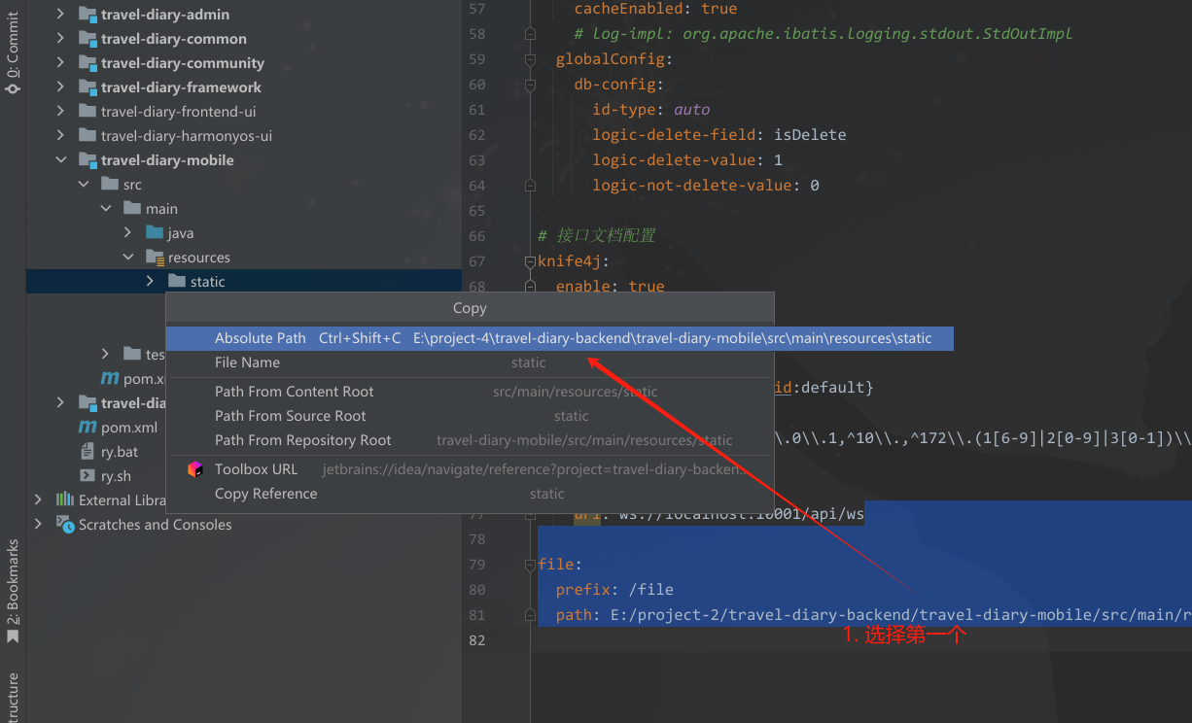Click the ry.sh script file icon
The height and width of the screenshot is (723, 1192).
87,476
